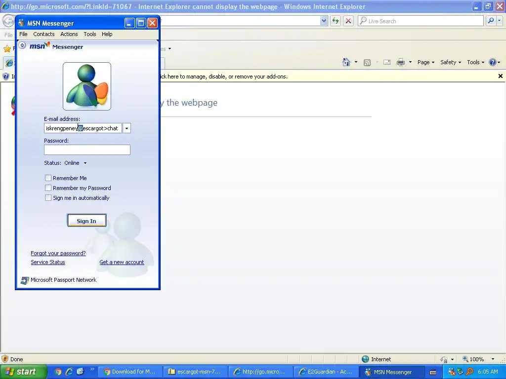Click the status bar Done shield icon
Screen dimensions: 506x379
5,359
